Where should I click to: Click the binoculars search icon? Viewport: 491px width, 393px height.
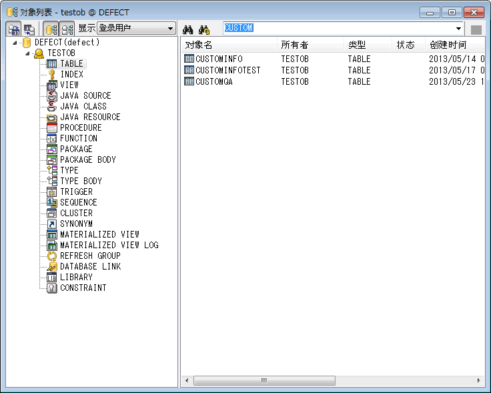188,30
